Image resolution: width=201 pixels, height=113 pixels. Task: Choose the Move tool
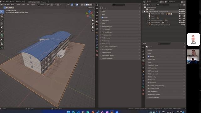coord(2,20)
